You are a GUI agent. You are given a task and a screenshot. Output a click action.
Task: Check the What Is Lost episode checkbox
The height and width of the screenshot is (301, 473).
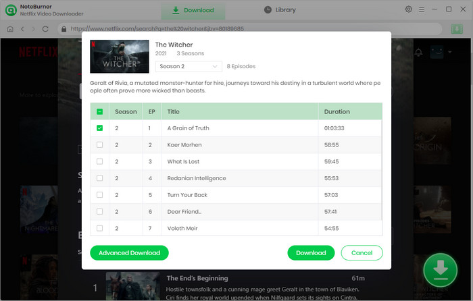[x=99, y=161]
